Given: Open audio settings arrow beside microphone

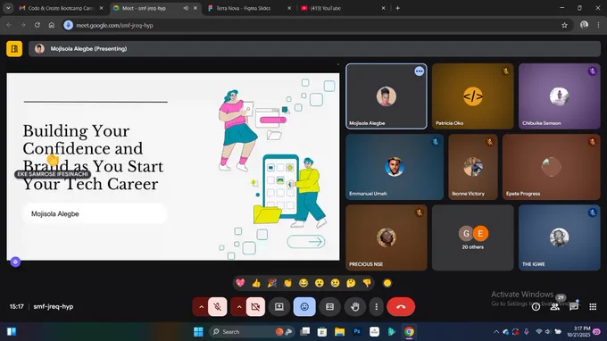Looking at the screenshot, I should [201, 307].
